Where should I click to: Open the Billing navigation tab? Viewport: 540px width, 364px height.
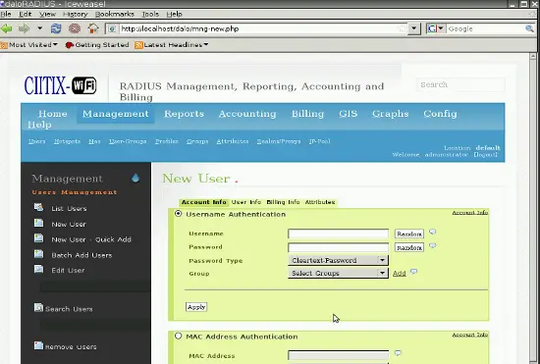pyautogui.click(x=307, y=114)
